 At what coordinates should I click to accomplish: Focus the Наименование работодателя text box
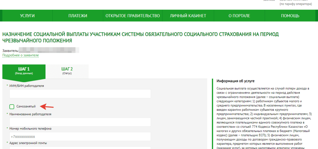click(80, 122)
